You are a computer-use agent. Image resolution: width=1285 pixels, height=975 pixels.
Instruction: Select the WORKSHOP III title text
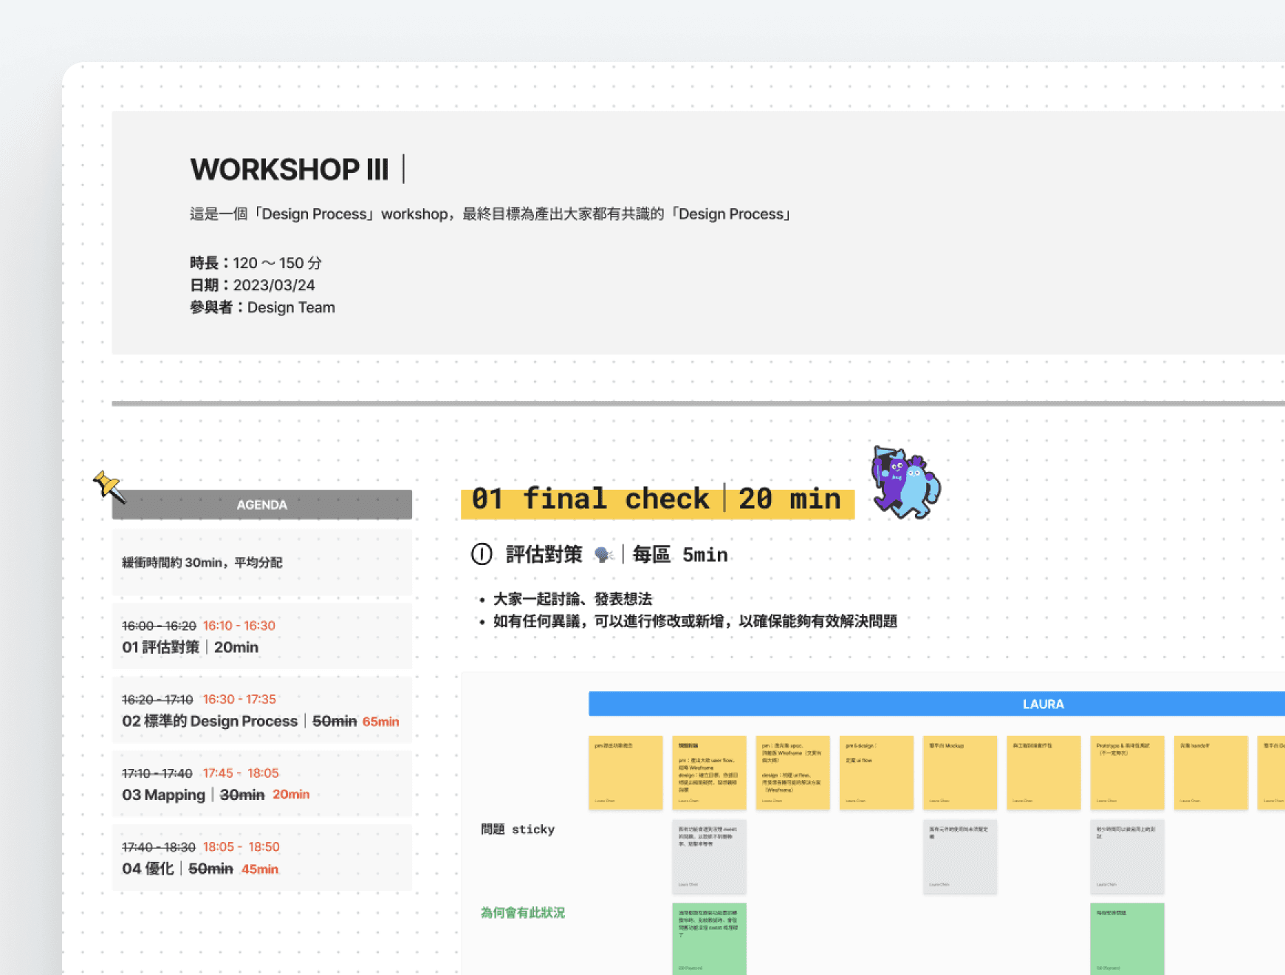click(x=289, y=169)
